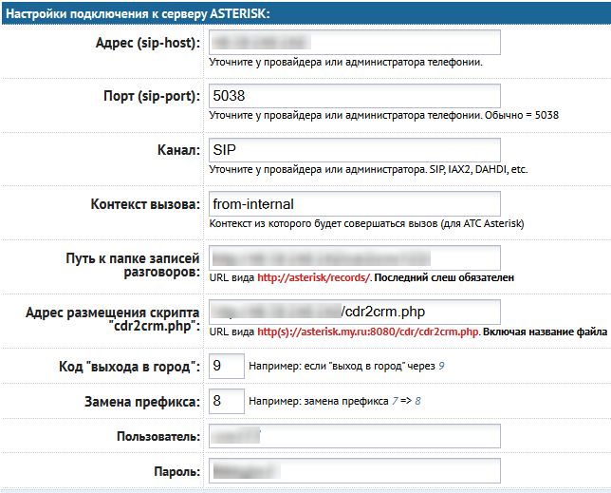611x493 pixels.
Task: Click the Код выхода в город field
Action: point(227,366)
